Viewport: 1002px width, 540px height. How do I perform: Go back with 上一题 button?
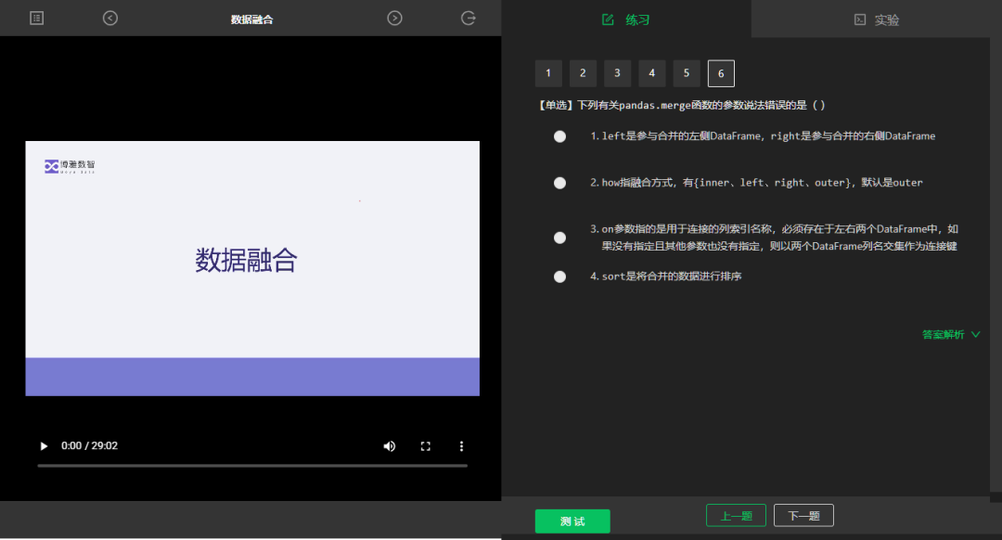click(736, 516)
